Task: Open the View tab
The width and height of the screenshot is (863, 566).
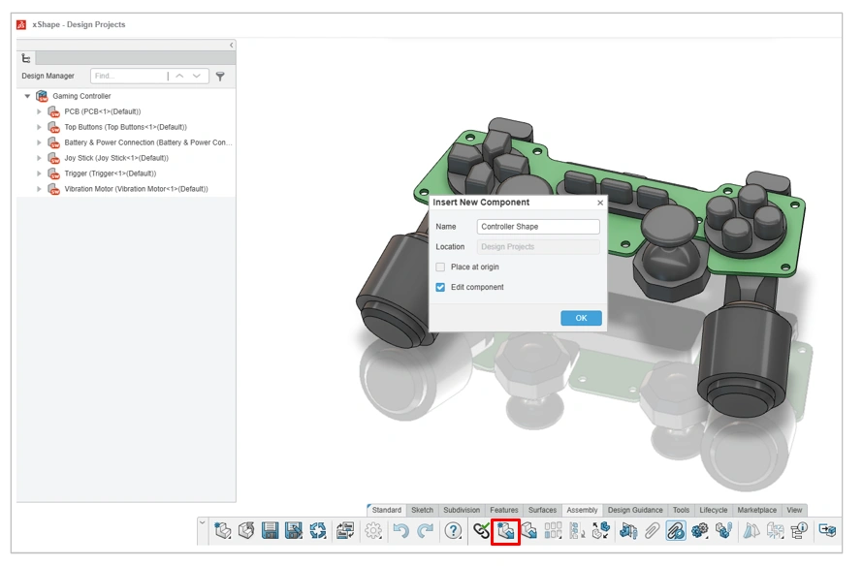Action: [794, 510]
